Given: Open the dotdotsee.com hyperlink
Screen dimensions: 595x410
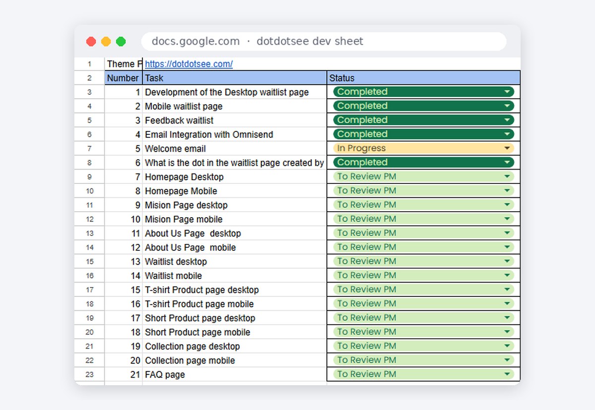Looking at the screenshot, I should tap(188, 64).
